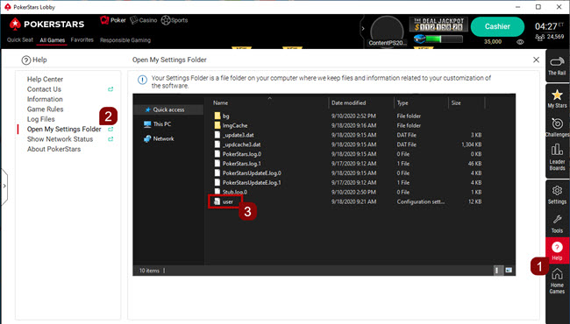The height and width of the screenshot is (324, 570).
Task: Open the Information help entry
Action: [45, 99]
